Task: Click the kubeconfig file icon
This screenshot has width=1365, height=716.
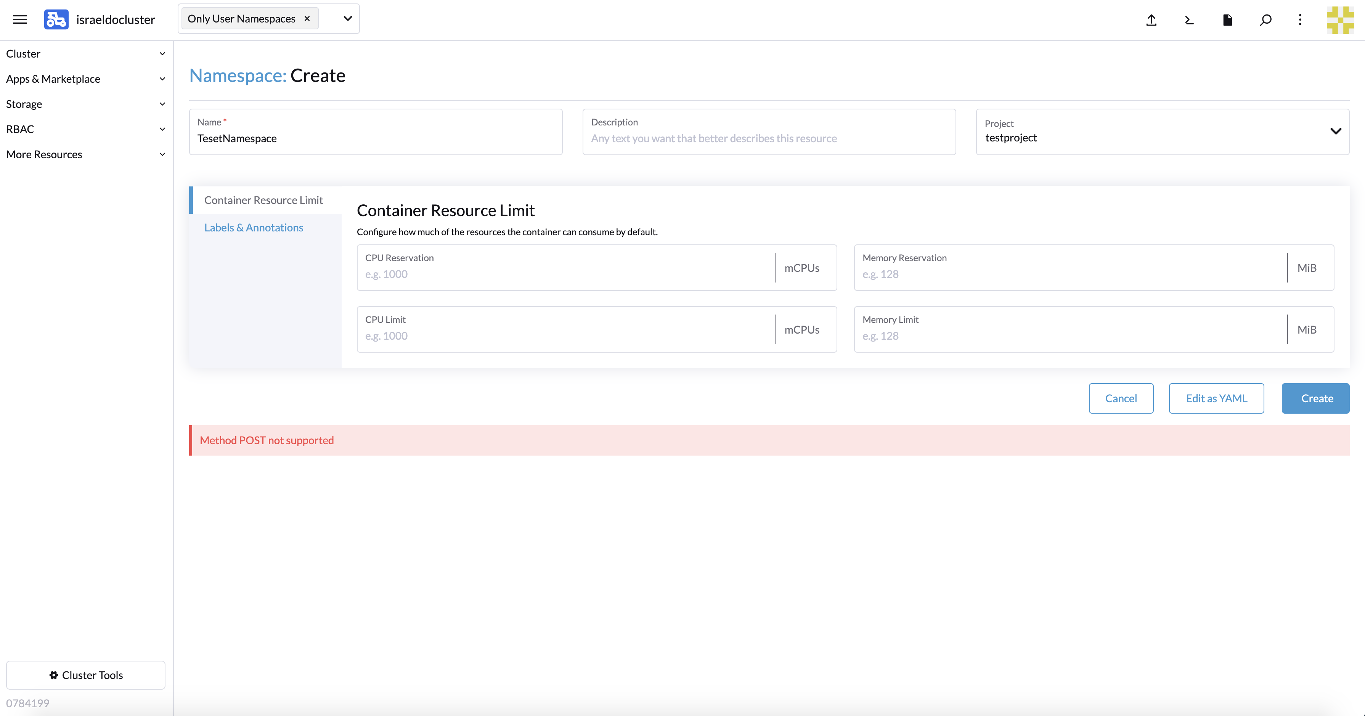Action: click(x=1228, y=19)
